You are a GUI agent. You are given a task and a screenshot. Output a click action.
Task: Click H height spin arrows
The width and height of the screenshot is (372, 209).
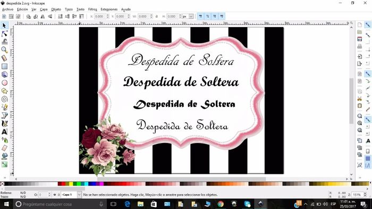180,16
